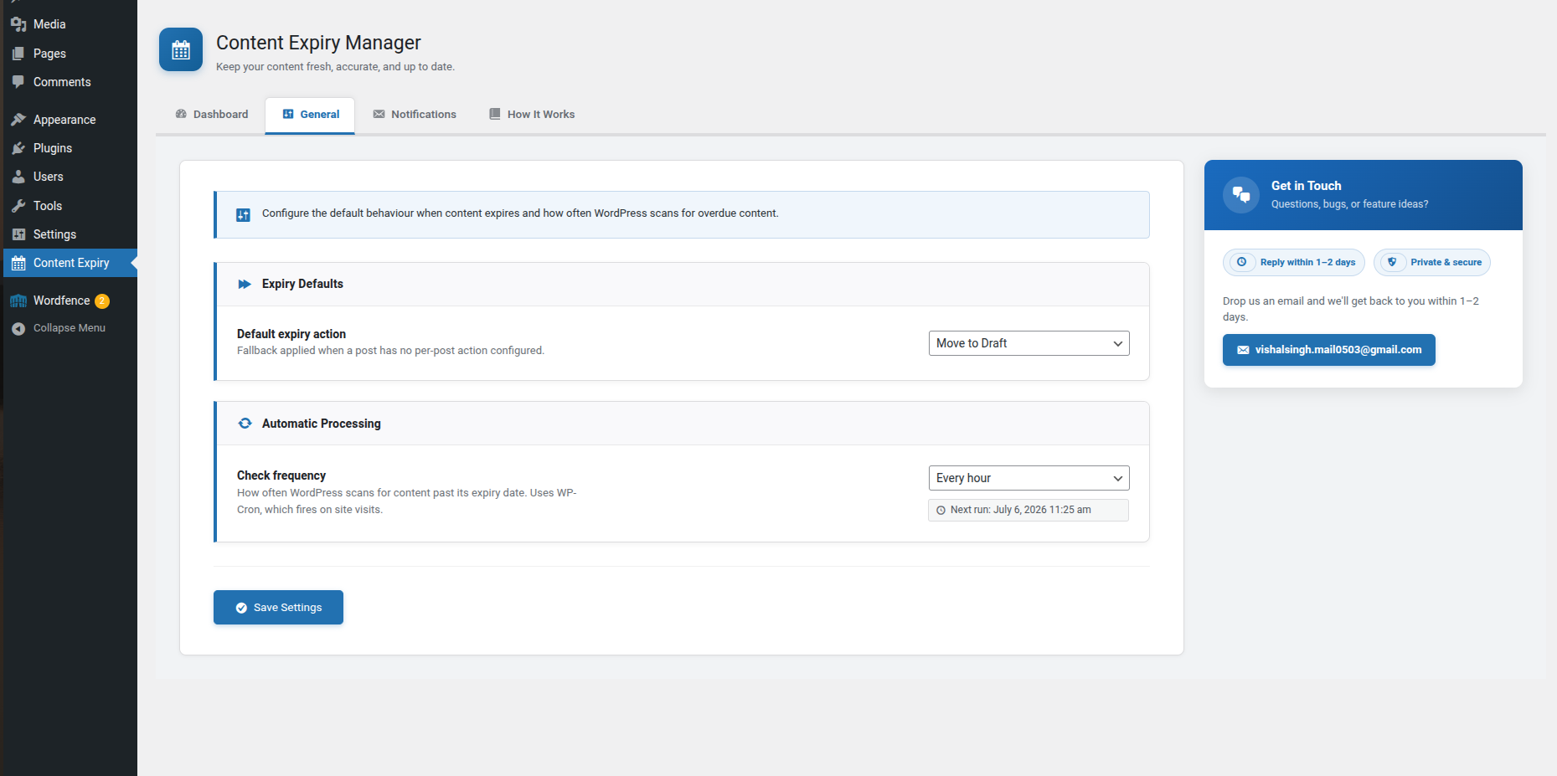Click the Settings sliders icon in sidebar
Viewport: 1557px width, 776px height.
18,234
